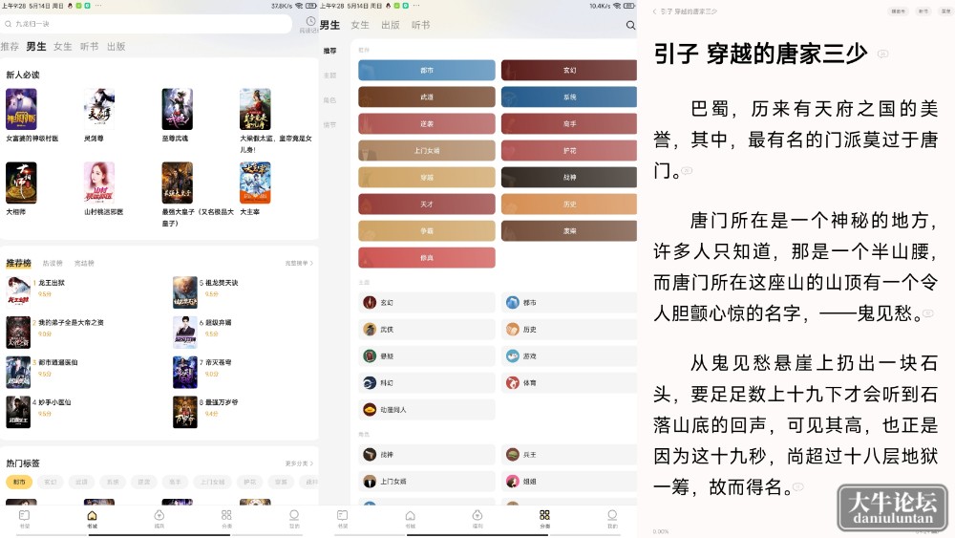The height and width of the screenshot is (538, 955).
Task: Choose 武侠 theme in theme list
Action: tap(426, 329)
